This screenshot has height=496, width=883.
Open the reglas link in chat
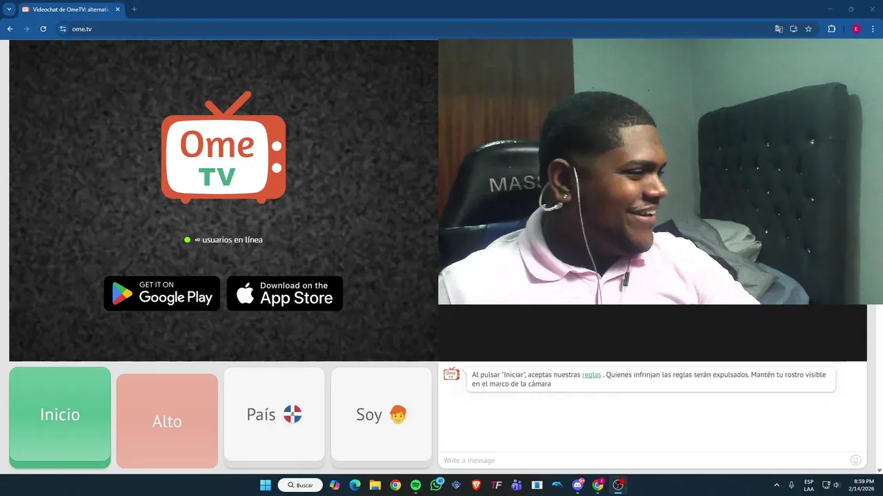[591, 375]
